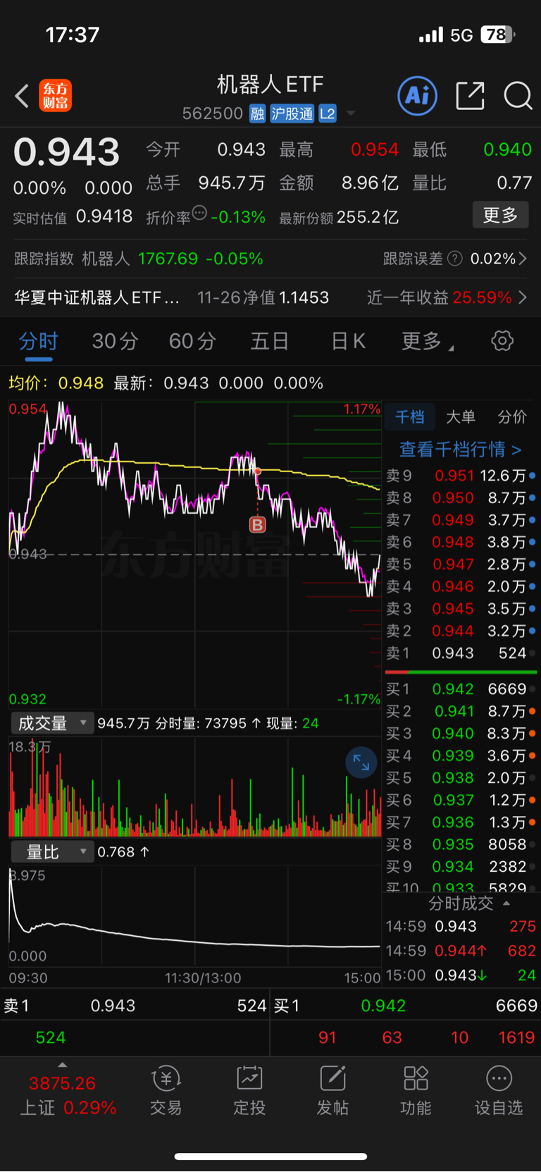Select 卖1 price 0.943 order book row

[x=461, y=653]
